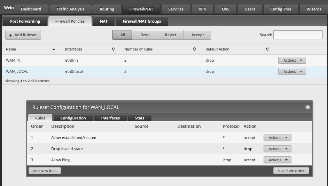Sort table by Name column arrow
The width and height of the screenshot is (328, 186).
pyautogui.click(x=54, y=49)
